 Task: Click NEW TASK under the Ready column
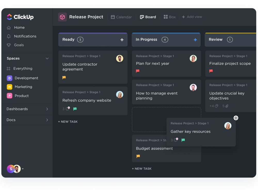tap(68, 122)
